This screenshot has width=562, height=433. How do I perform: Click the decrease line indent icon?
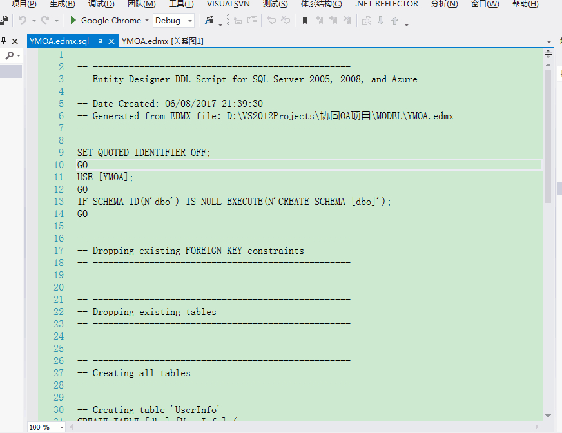coord(238,21)
